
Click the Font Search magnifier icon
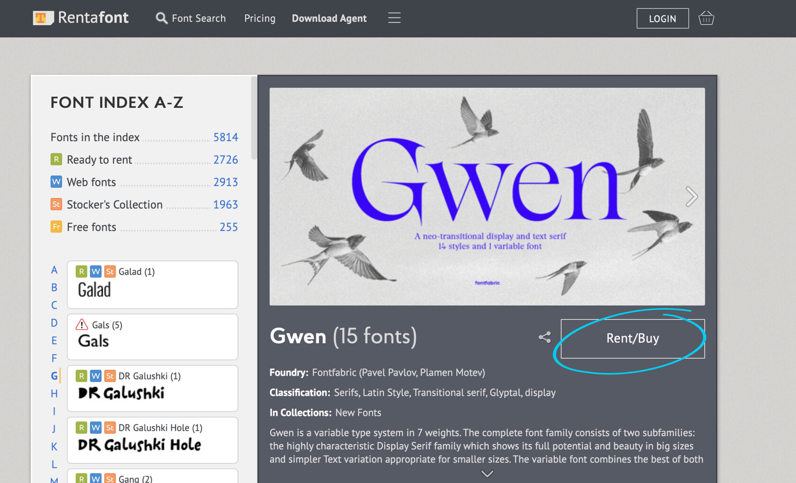tap(162, 18)
